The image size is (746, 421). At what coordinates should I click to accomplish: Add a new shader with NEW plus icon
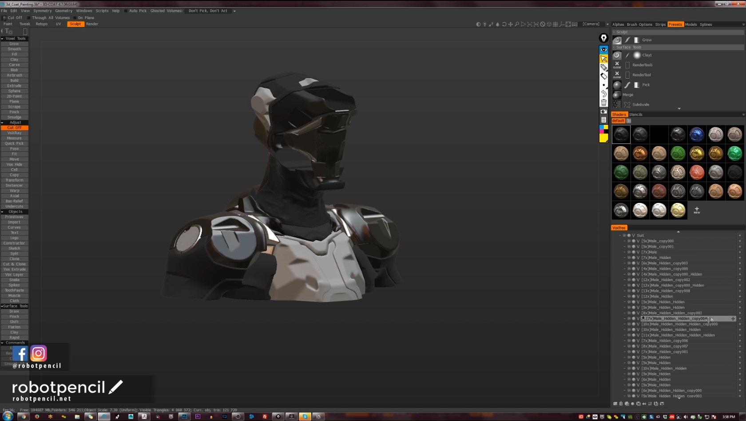pos(696,210)
